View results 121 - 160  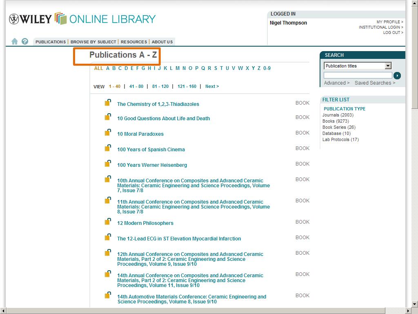[187, 87]
